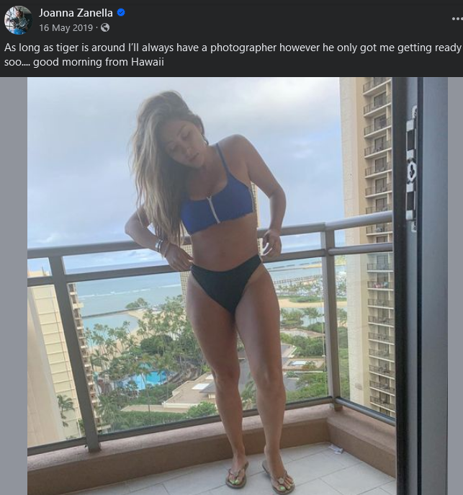
Task: Expand more actions with the ellipsis button
Action: pyautogui.click(x=457, y=19)
